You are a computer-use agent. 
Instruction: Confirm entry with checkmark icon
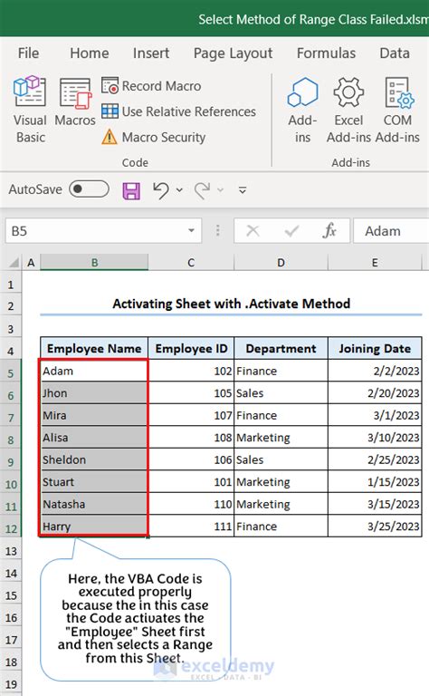291,231
